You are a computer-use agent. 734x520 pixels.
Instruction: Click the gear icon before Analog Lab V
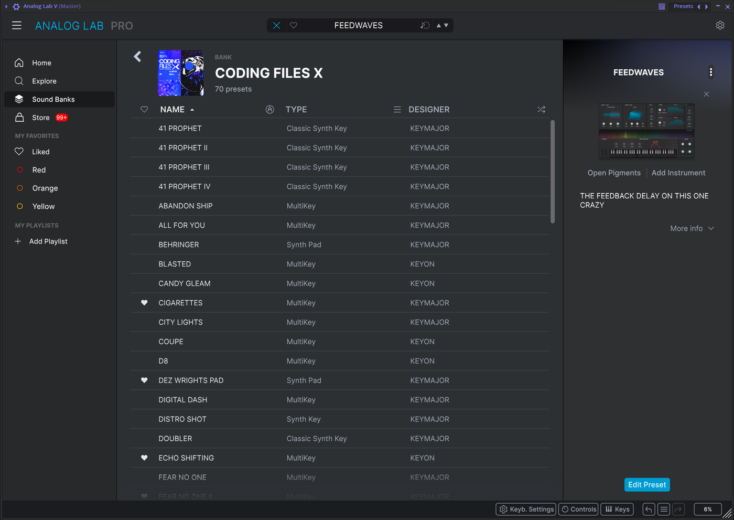(16, 6)
